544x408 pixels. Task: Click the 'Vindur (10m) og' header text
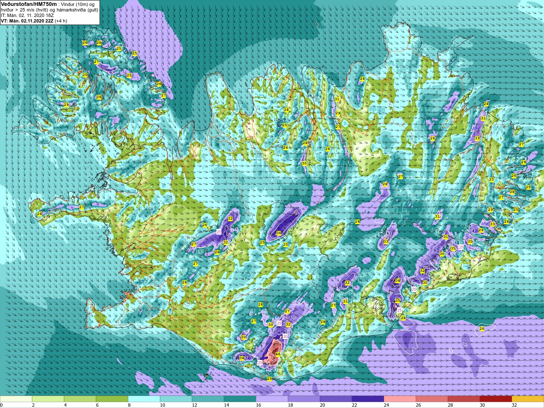pos(78,4)
